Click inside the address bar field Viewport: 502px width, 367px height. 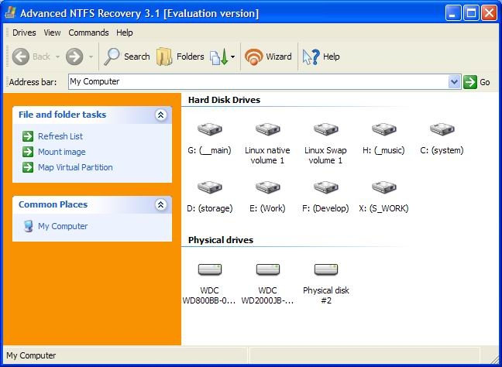pos(256,81)
